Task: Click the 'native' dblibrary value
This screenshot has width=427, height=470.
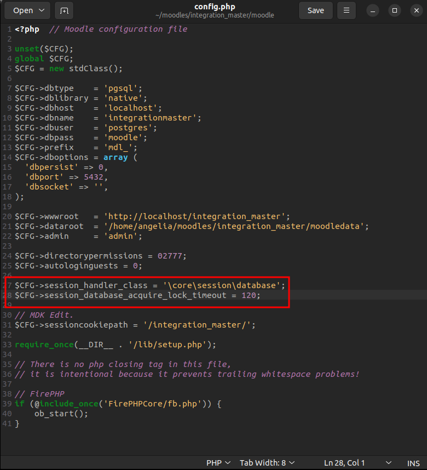Action: pos(123,98)
